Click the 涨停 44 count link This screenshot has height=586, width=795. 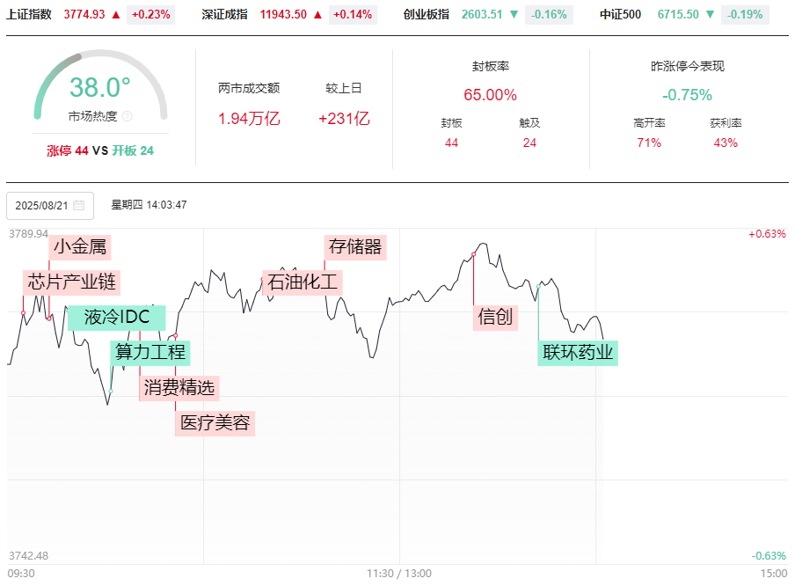point(68,150)
